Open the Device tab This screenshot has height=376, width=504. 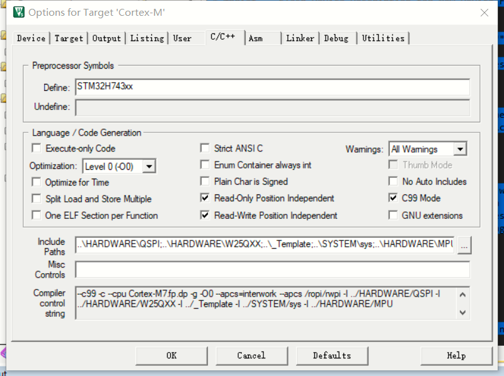click(x=31, y=38)
